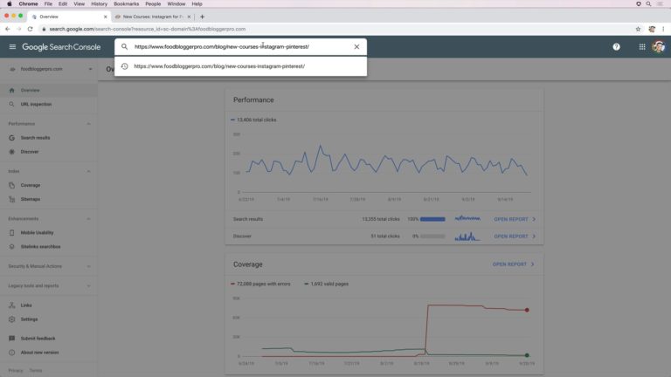Open the Coverage item in sidebar
The height and width of the screenshot is (377, 671).
48,185
